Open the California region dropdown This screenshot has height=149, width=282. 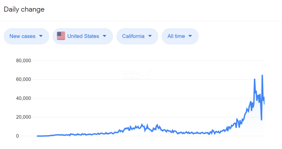pos(137,36)
